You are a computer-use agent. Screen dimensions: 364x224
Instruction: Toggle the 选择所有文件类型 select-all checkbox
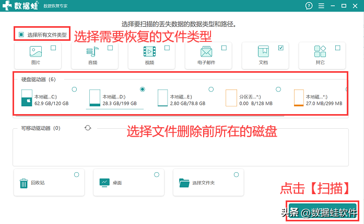pyautogui.click(x=21, y=35)
